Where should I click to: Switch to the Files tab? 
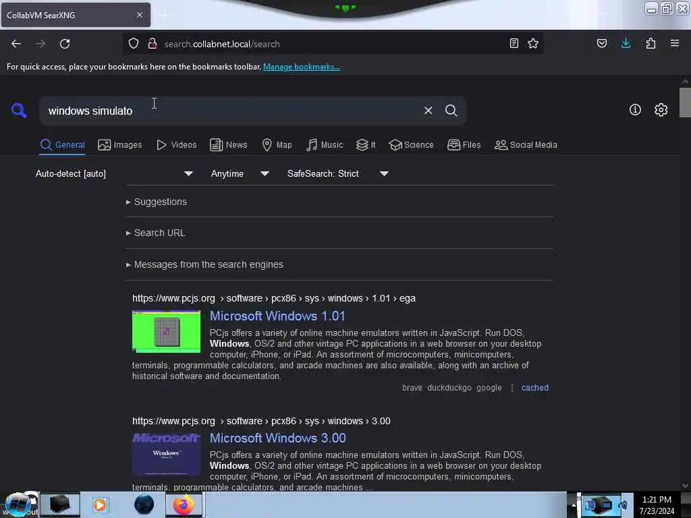(x=464, y=145)
